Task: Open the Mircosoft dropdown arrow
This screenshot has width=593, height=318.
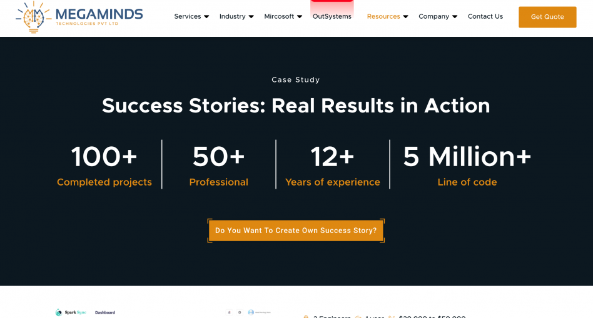Action: pyautogui.click(x=300, y=17)
